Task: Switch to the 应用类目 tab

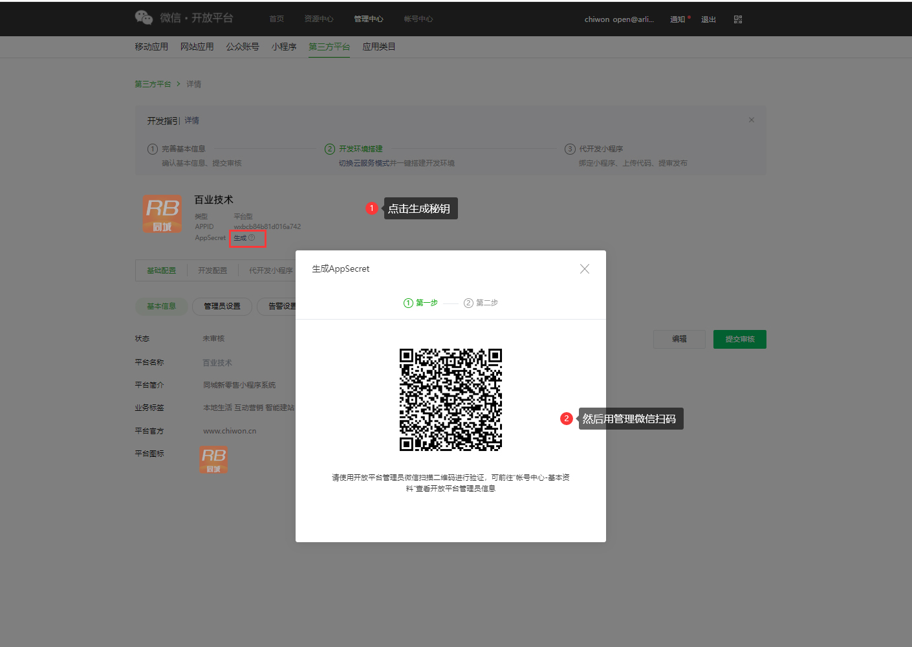Action: click(x=378, y=47)
